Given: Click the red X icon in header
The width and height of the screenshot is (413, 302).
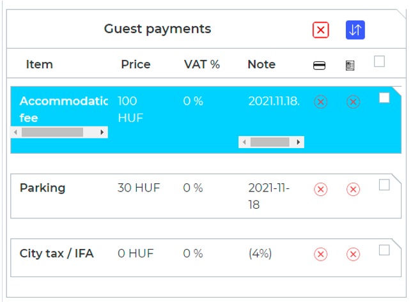Looking at the screenshot, I should (x=320, y=30).
